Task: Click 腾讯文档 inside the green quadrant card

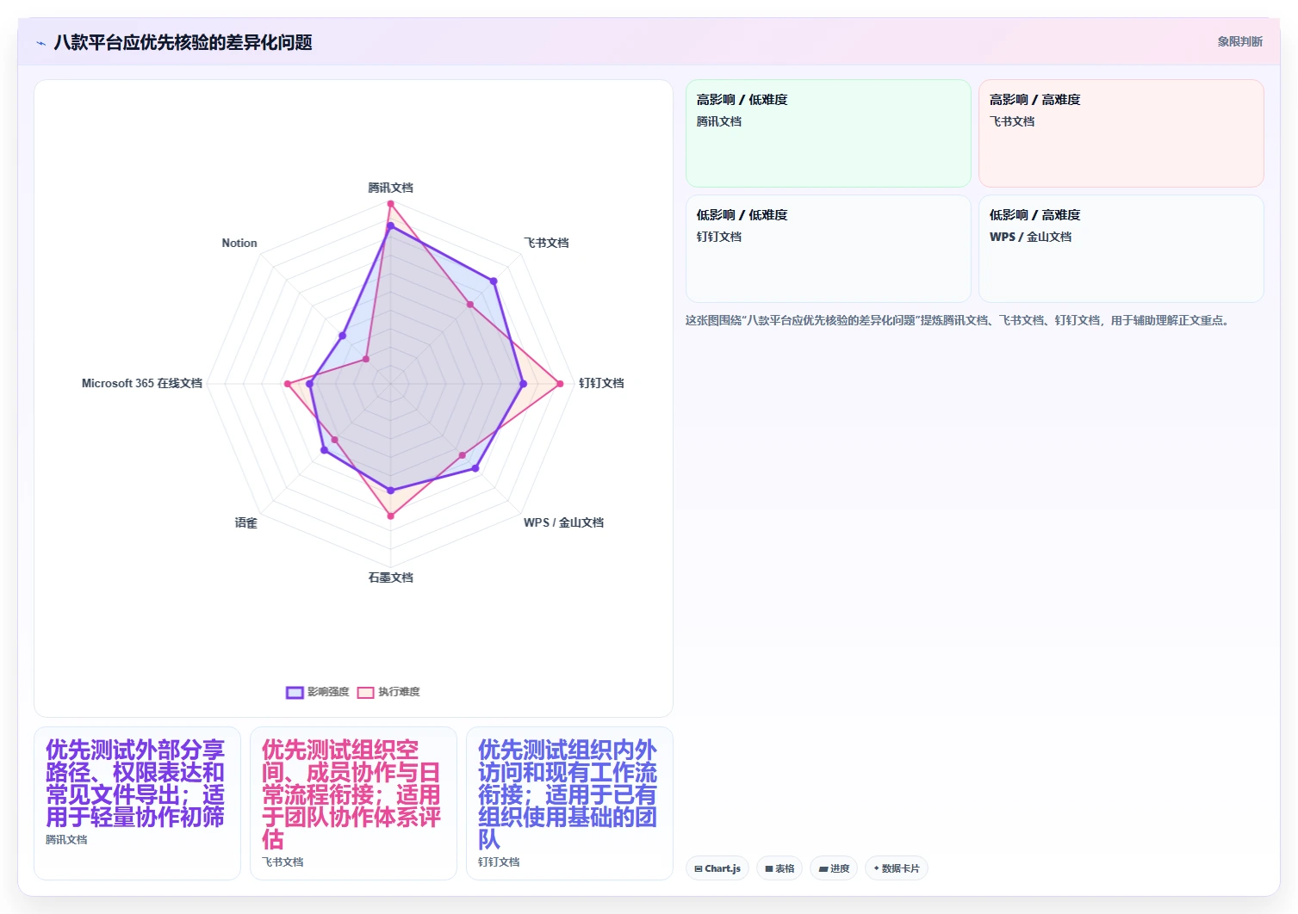Action: (719, 121)
